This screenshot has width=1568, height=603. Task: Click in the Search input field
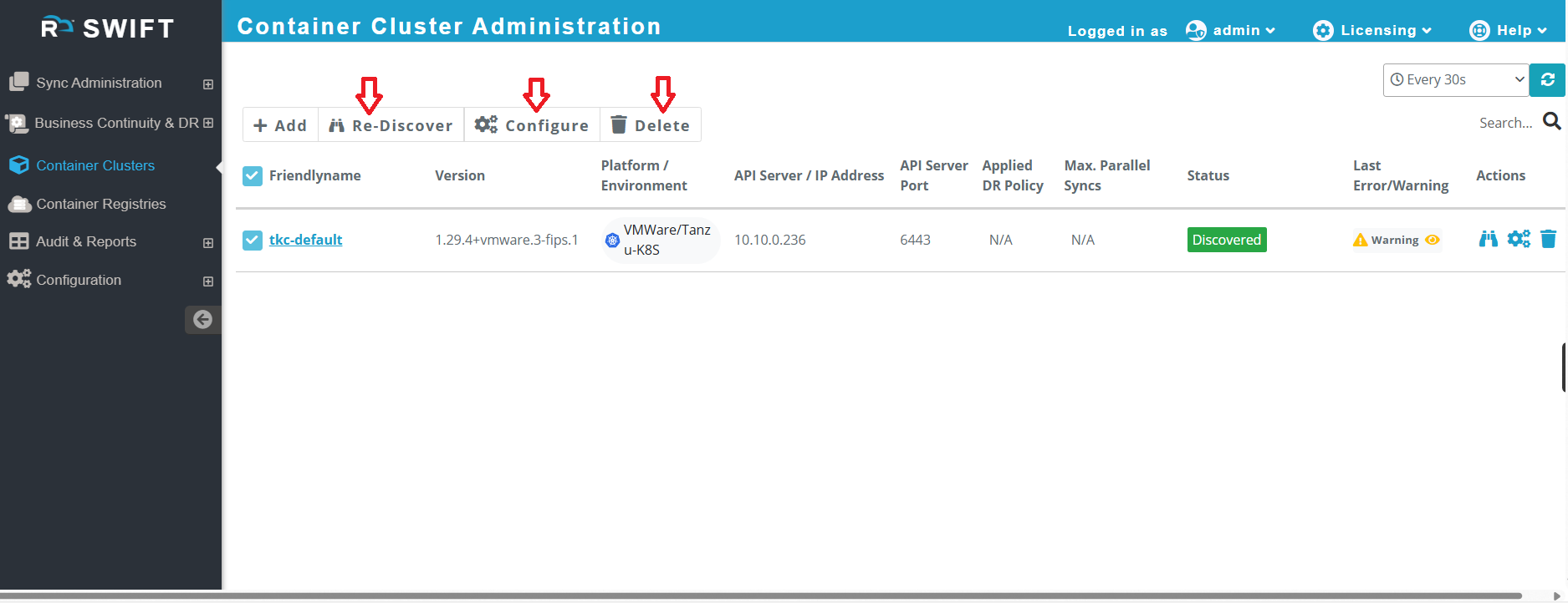tap(1505, 123)
